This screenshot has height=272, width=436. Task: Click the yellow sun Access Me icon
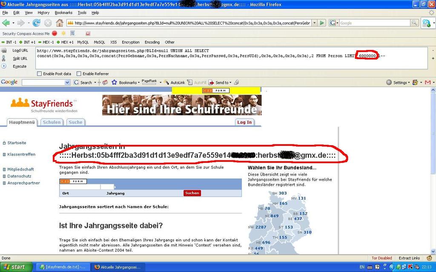[63, 33]
